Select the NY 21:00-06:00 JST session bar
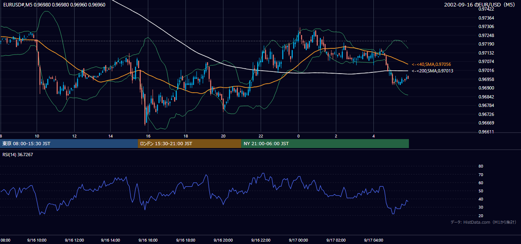Screen dimensions: 521x244 pyautogui.click(x=325, y=144)
